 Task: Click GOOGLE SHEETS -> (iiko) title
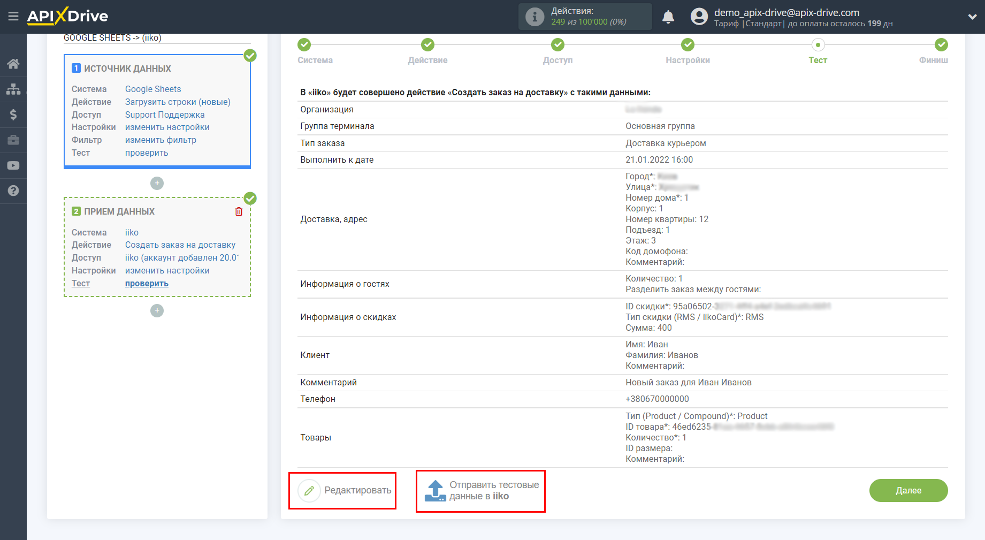tap(112, 38)
